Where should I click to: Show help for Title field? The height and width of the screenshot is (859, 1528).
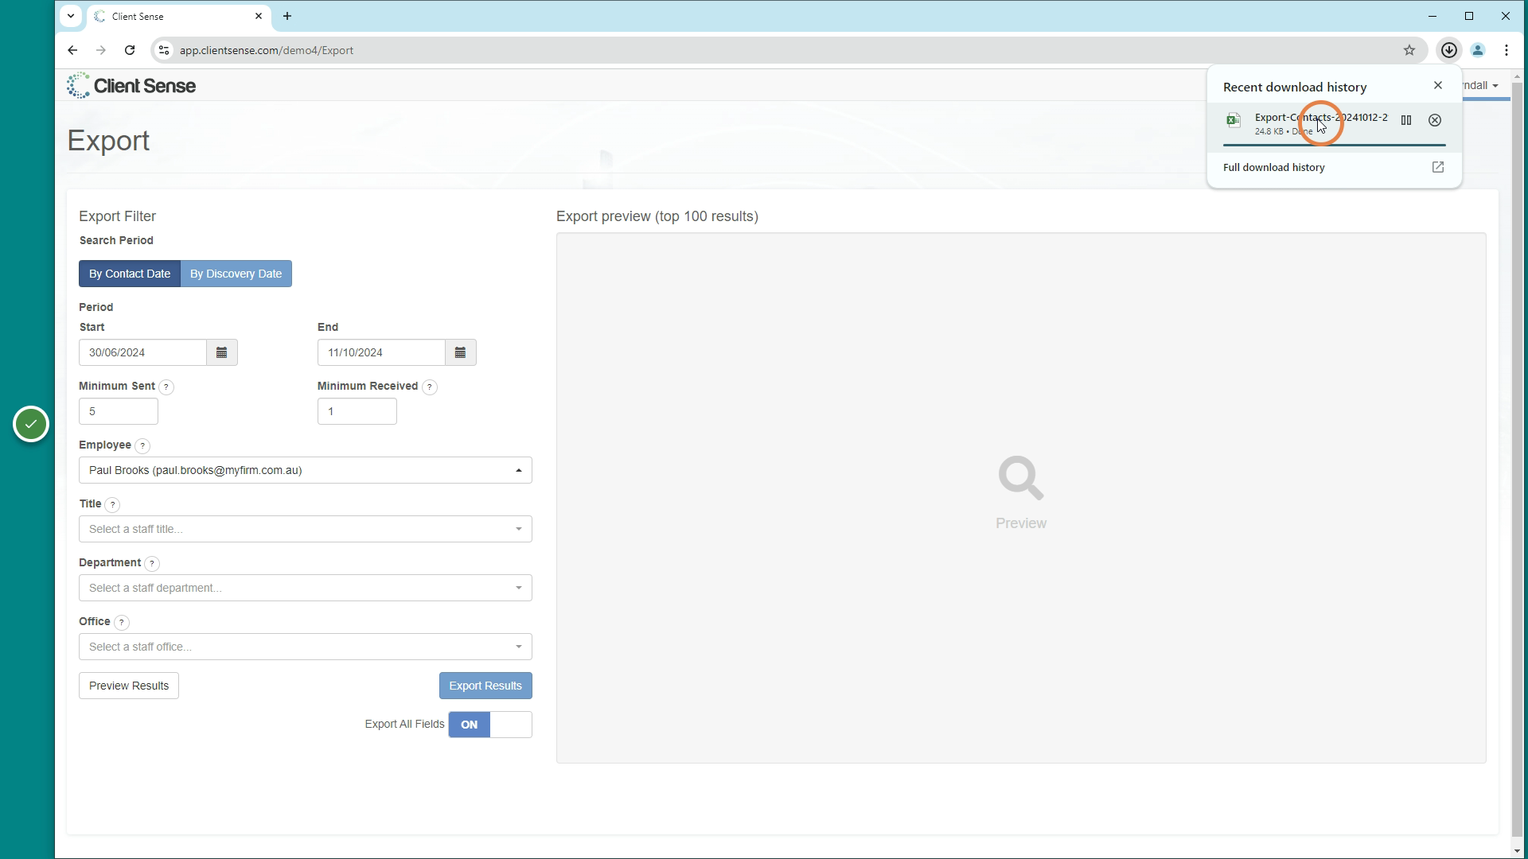pos(113,505)
